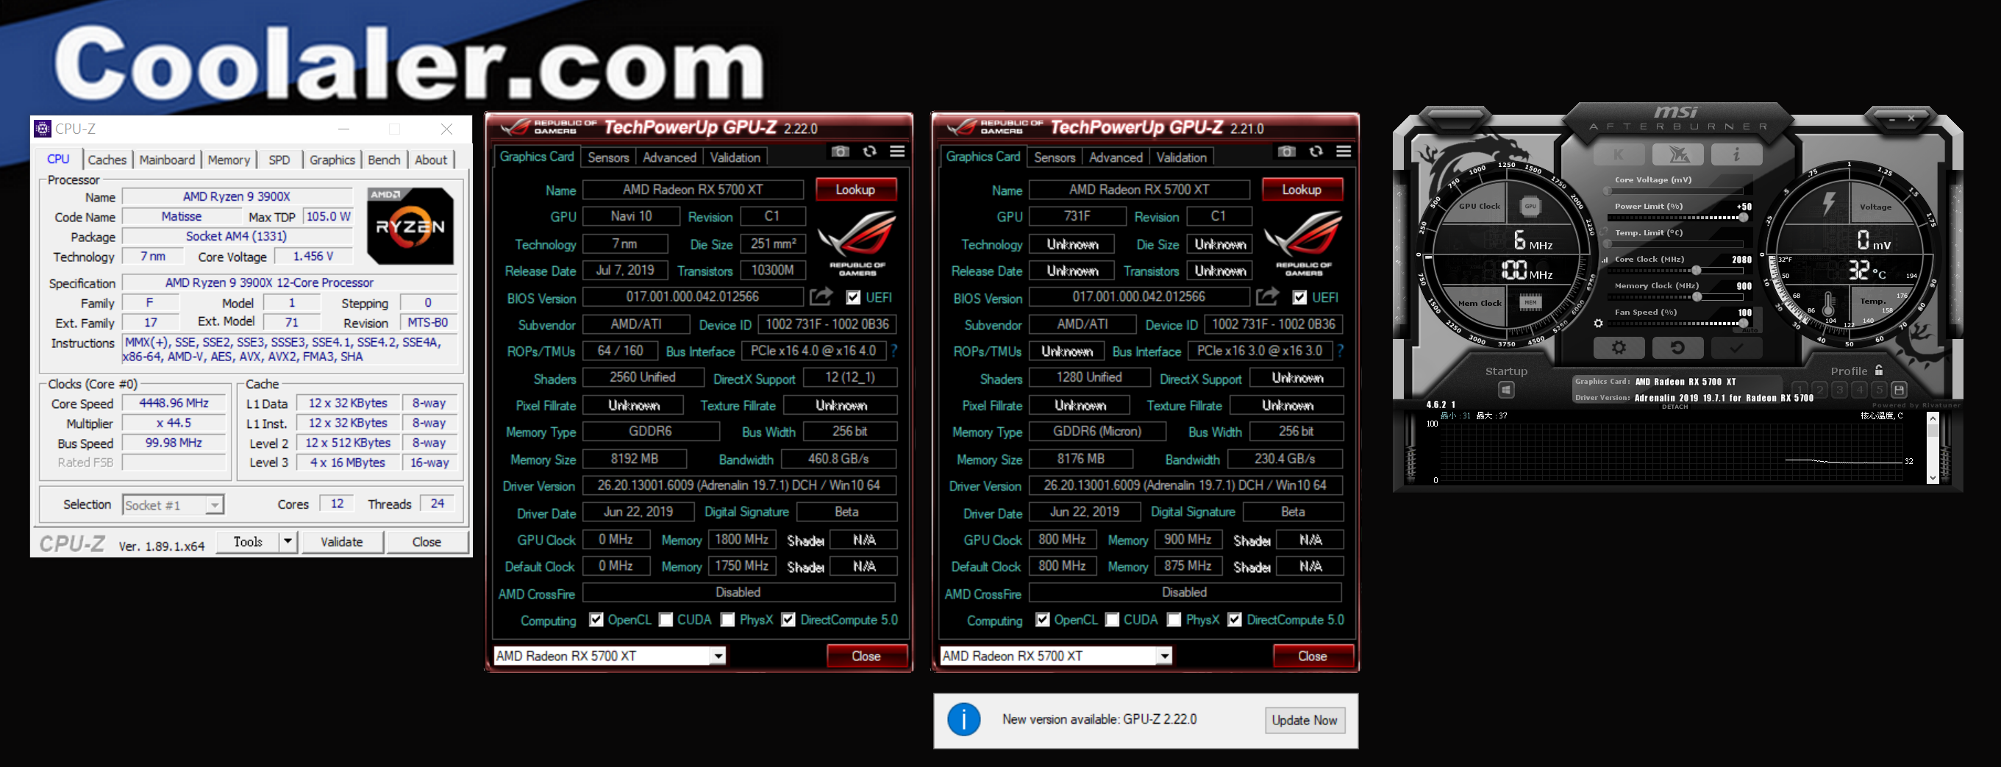The height and width of the screenshot is (767, 2001).
Task: Click the refresh icon in GPU-Z 2.22.0
Action: (869, 151)
